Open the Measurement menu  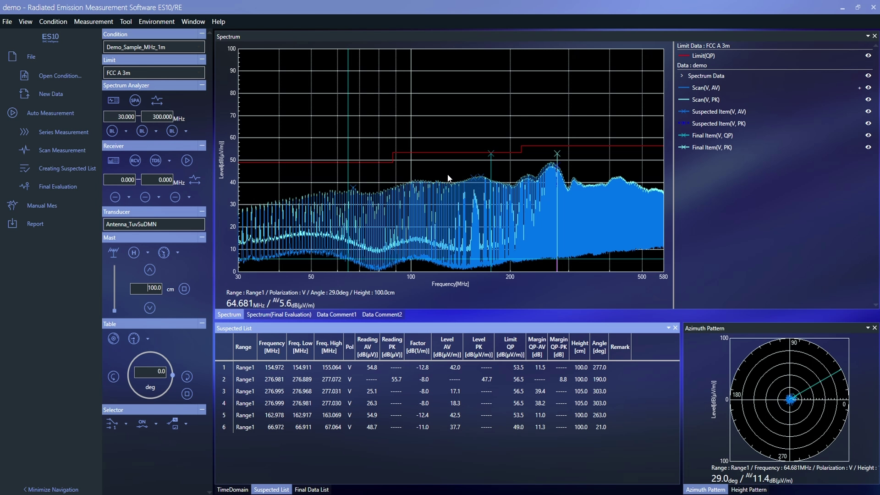[93, 22]
